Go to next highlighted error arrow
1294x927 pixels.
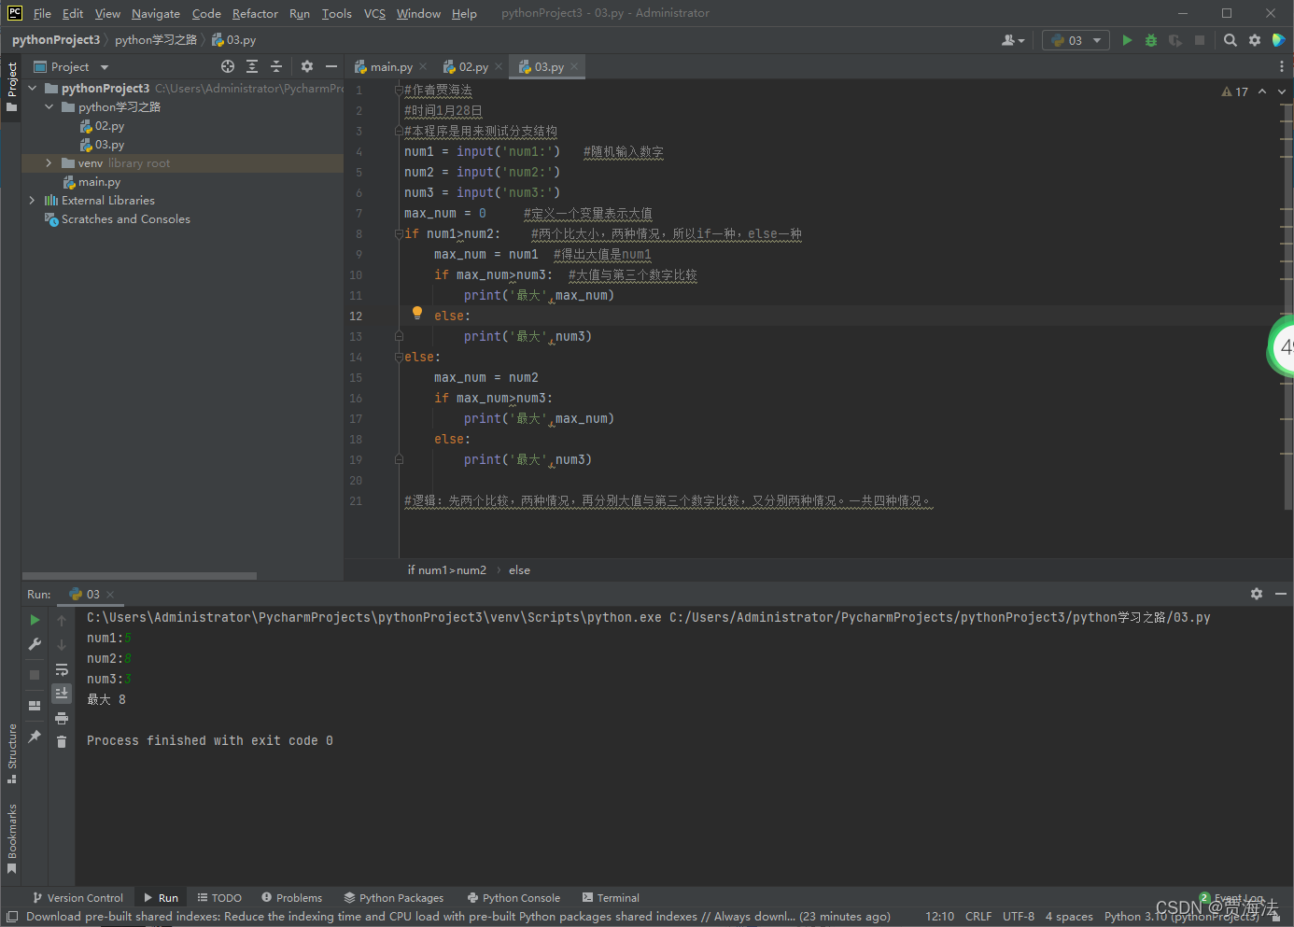1282,91
